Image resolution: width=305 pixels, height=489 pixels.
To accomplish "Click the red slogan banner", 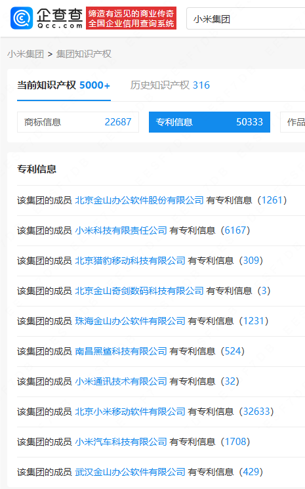I will click(131, 18).
